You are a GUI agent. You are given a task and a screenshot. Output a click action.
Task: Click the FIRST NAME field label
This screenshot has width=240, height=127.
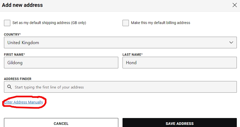click(x=14, y=54)
